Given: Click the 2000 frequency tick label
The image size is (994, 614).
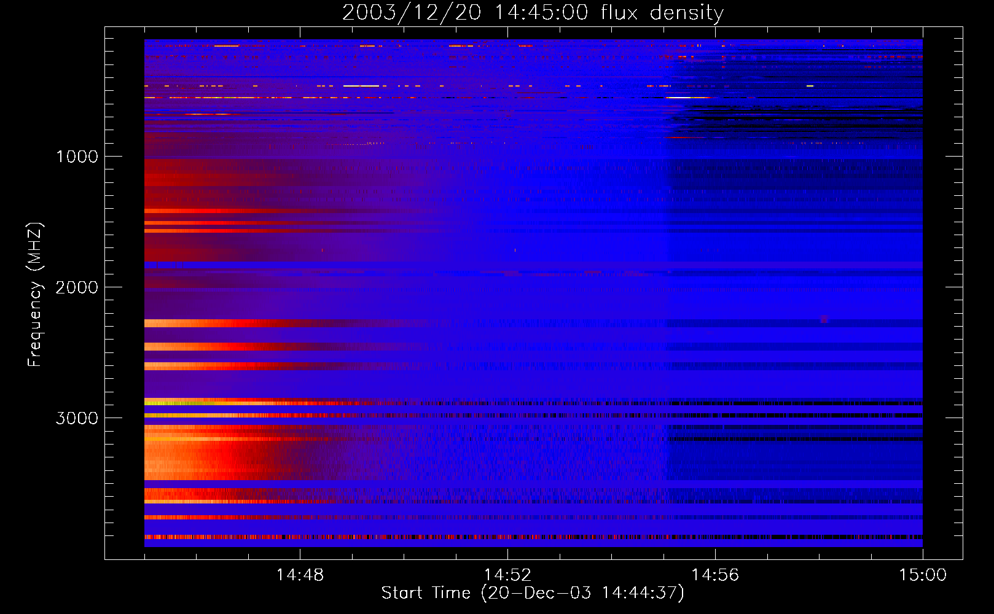Looking at the screenshot, I should point(77,287).
